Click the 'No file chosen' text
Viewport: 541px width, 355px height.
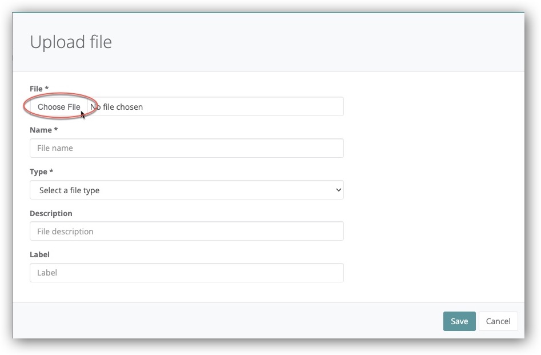click(x=117, y=107)
